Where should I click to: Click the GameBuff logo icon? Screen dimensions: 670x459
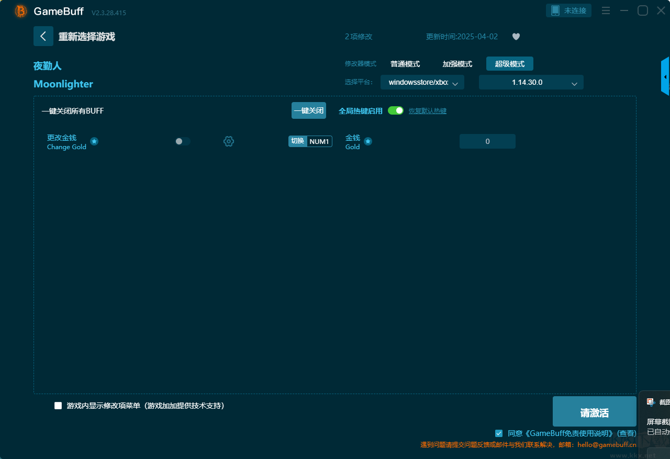[21, 11]
